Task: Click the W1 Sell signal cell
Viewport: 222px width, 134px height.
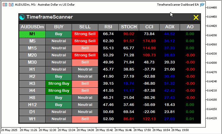Action: [x=85, y=119]
